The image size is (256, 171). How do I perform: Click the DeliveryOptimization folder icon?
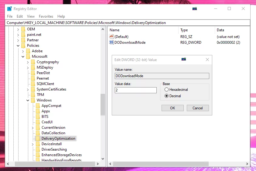(38, 139)
